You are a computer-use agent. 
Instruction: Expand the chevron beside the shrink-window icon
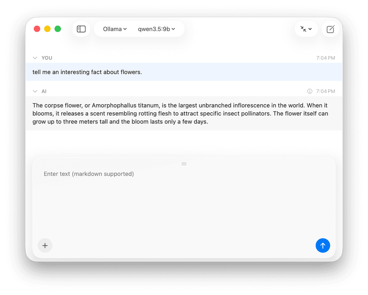(310, 28)
